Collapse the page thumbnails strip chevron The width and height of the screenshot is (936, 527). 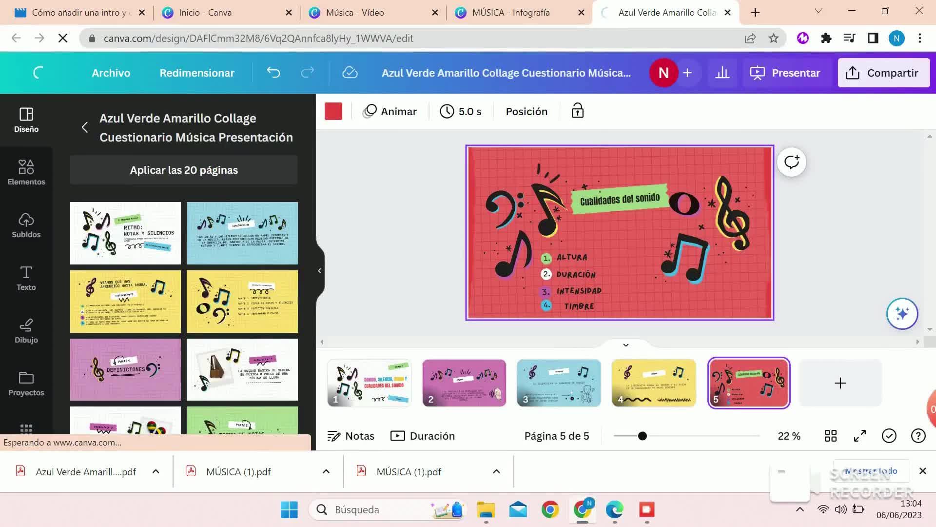(625, 345)
